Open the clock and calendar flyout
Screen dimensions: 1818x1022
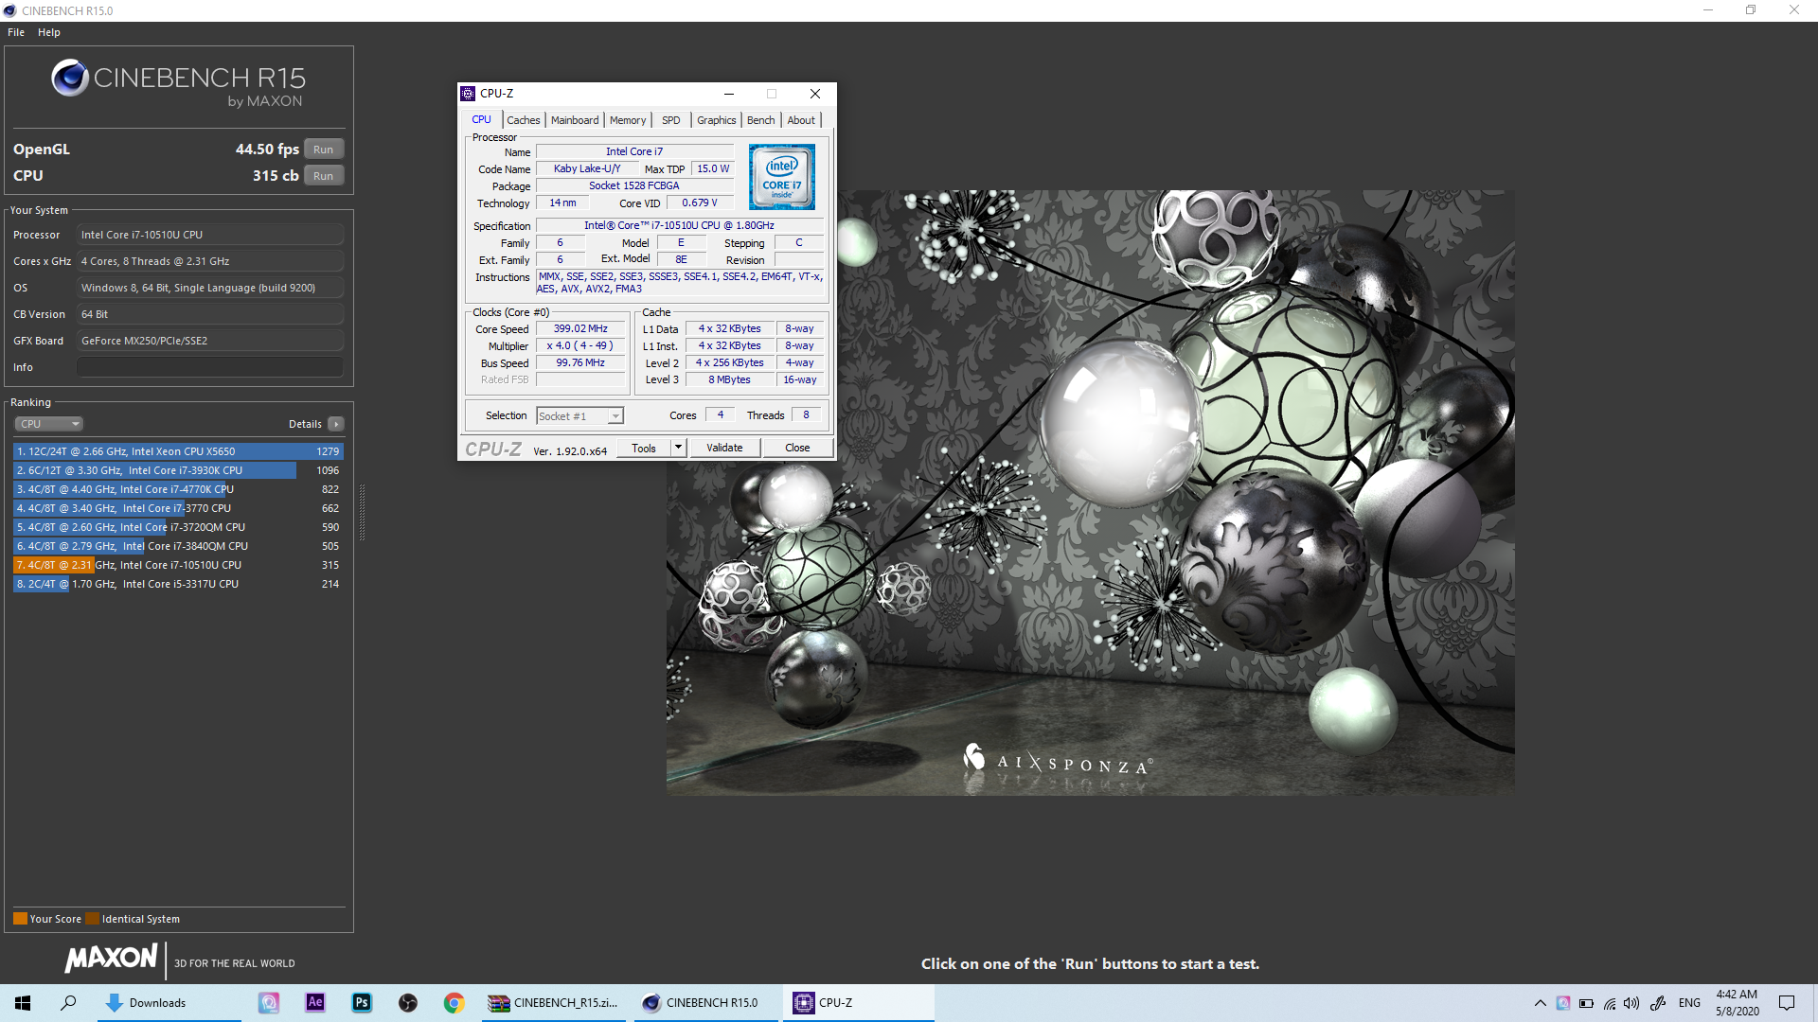point(1738,1003)
